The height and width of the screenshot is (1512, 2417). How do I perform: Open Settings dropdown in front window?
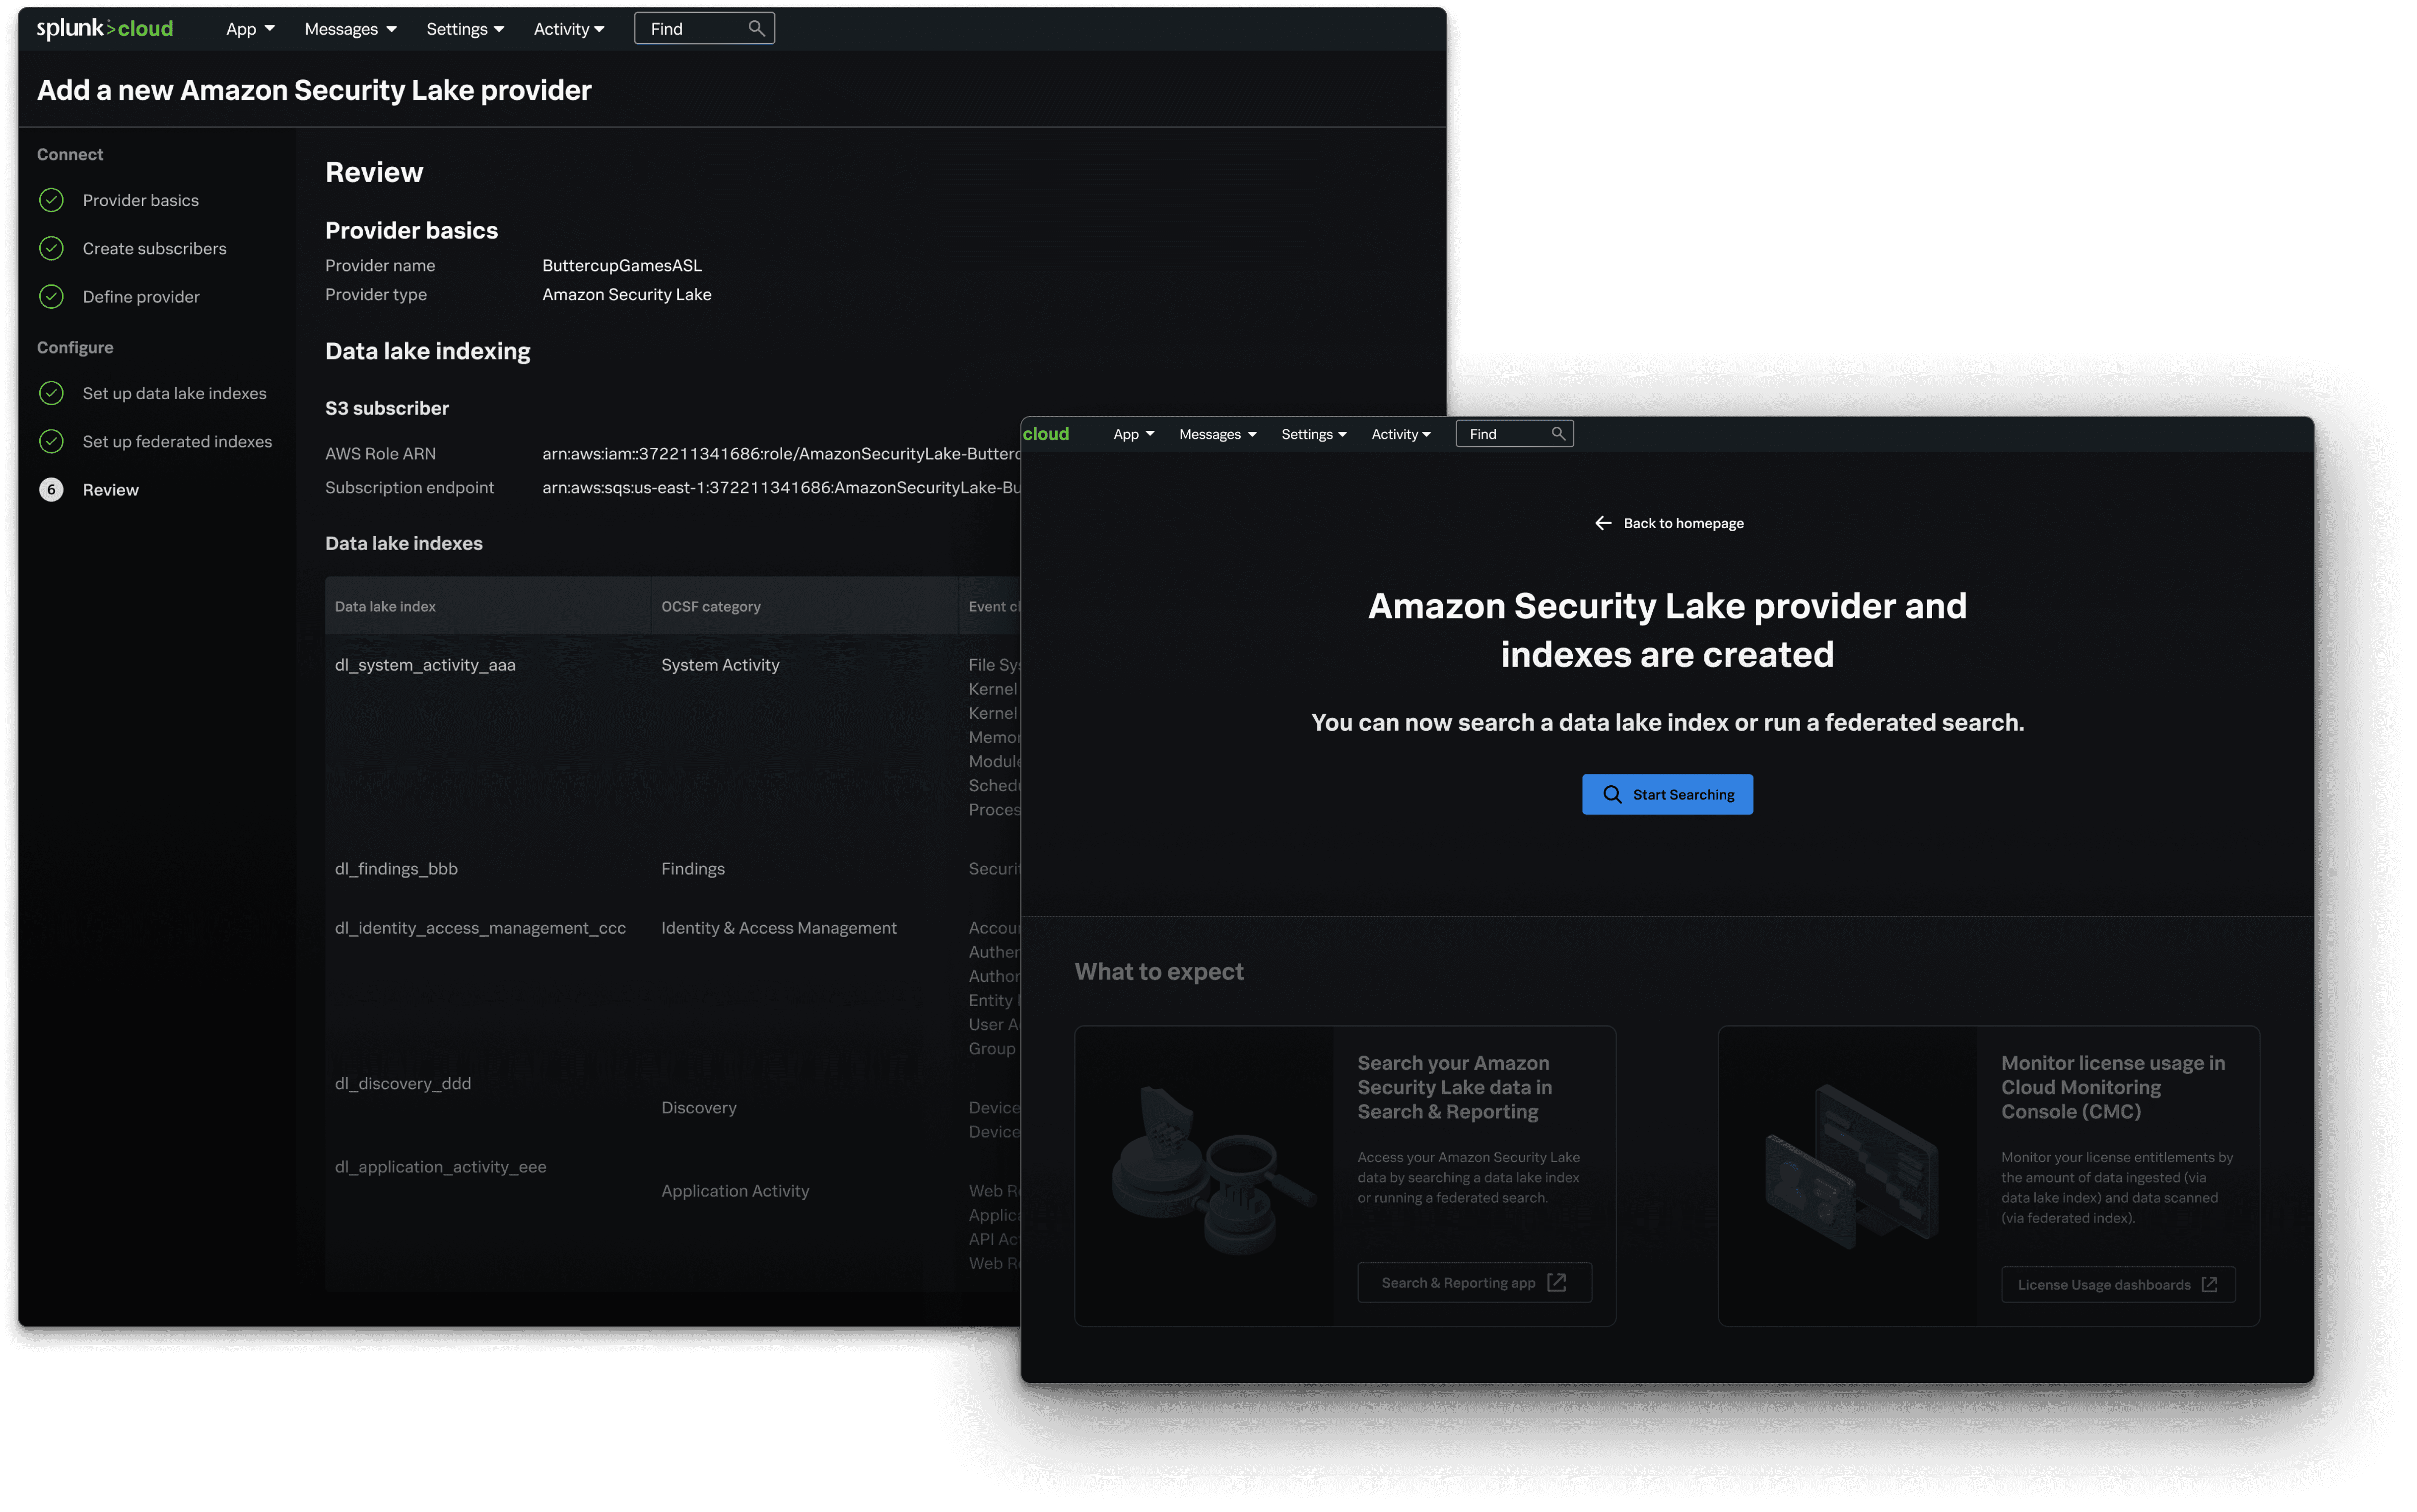[1313, 434]
